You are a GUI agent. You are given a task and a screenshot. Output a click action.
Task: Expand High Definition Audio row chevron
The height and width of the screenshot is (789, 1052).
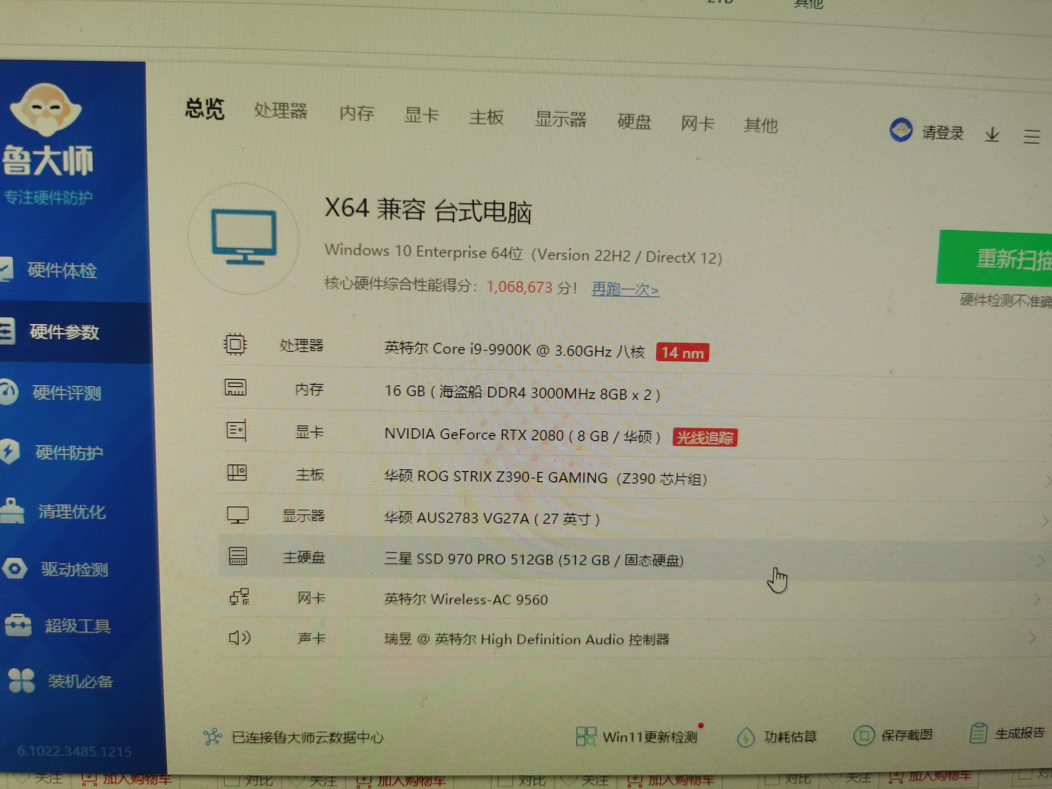1033,638
